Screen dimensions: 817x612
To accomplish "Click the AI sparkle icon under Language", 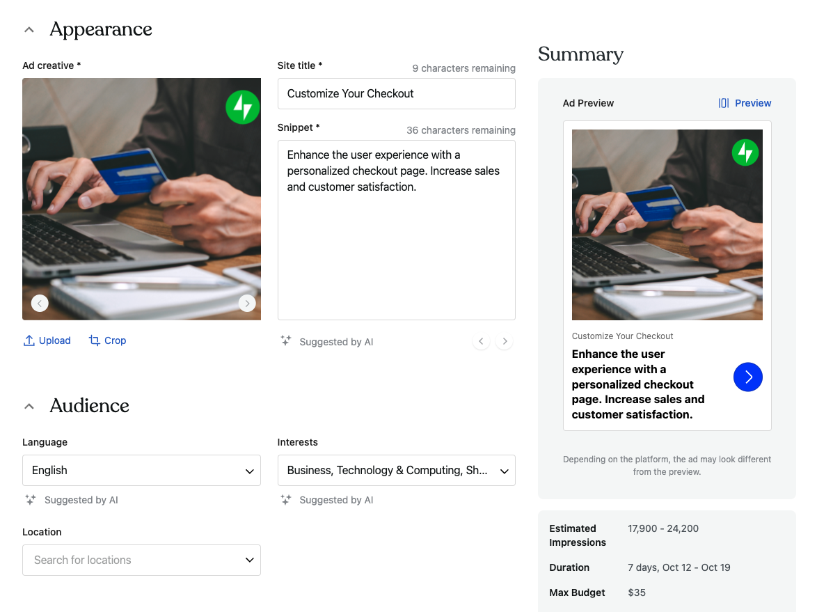I will tap(29, 499).
